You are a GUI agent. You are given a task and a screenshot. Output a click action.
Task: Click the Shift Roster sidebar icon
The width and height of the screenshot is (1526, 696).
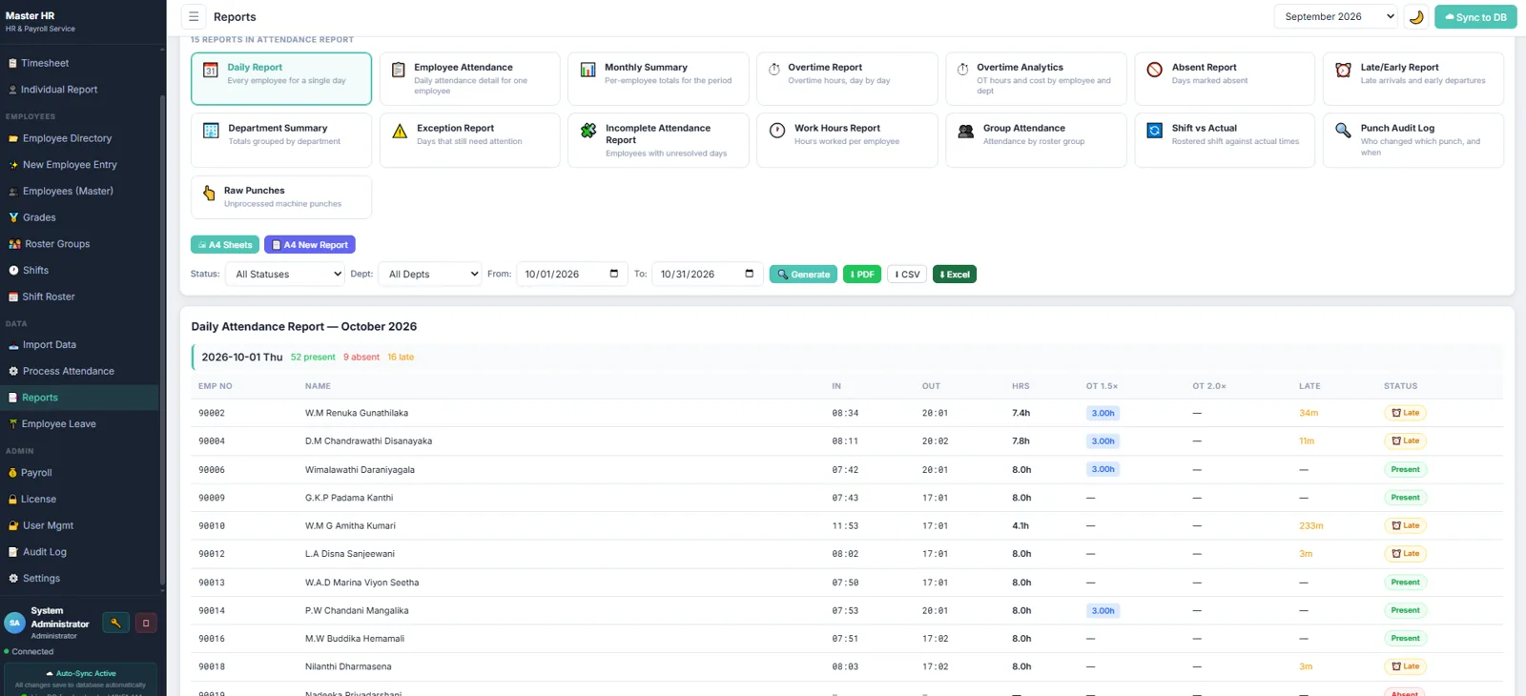click(x=13, y=297)
